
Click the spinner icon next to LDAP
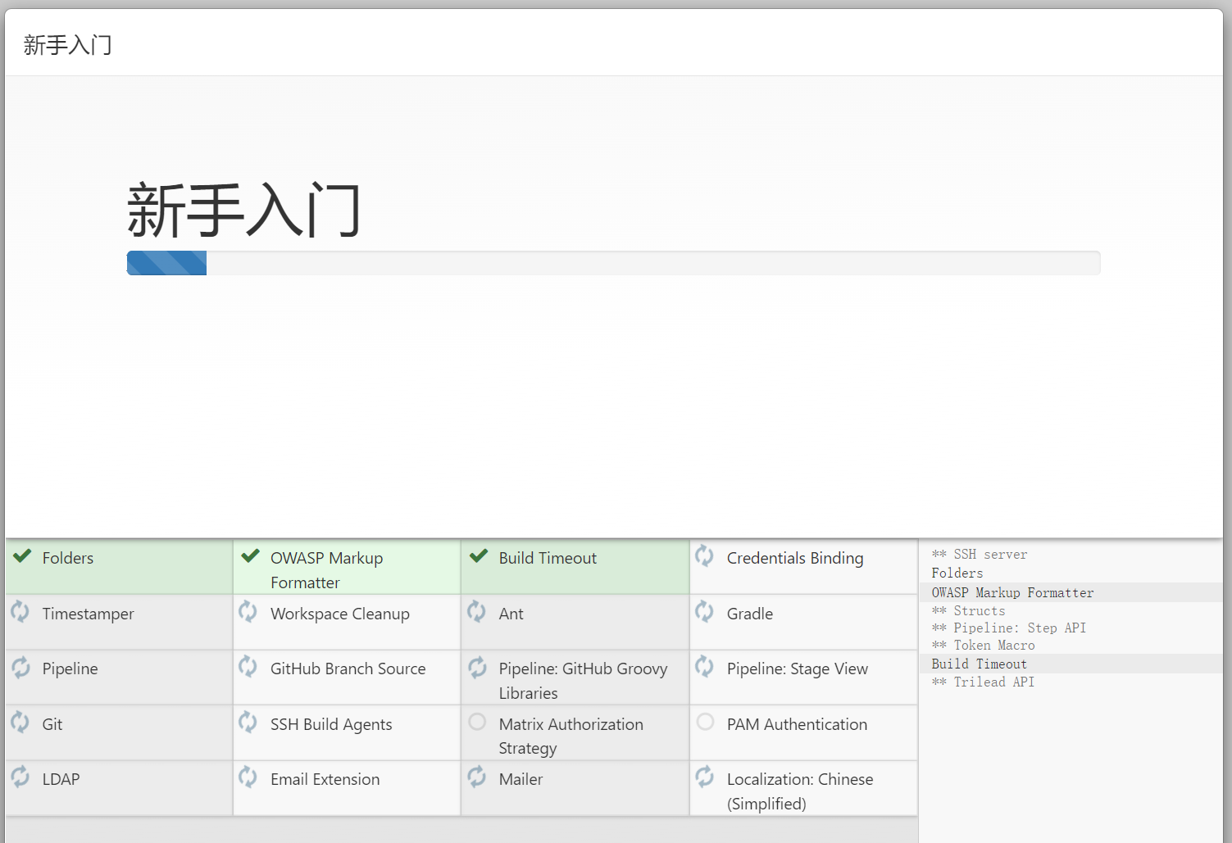coord(20,777)
